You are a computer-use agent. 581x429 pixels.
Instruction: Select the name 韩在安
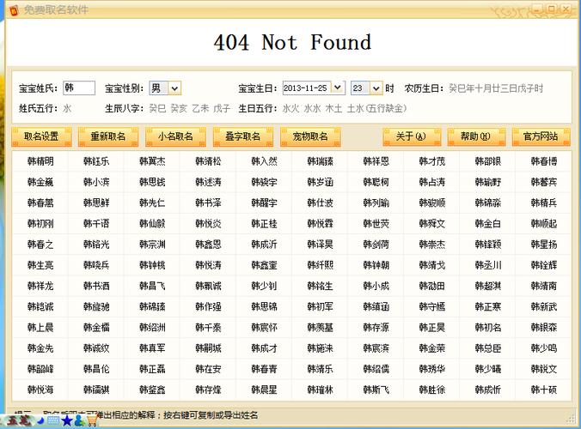point(208,369)
